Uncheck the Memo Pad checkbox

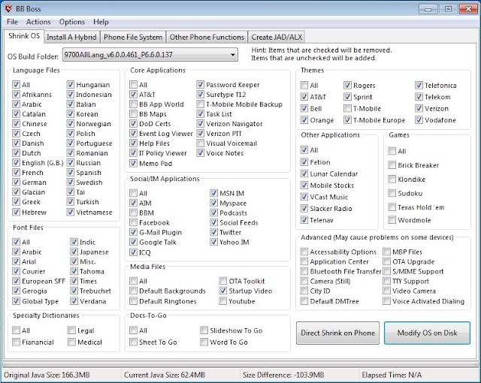[133, 163]
